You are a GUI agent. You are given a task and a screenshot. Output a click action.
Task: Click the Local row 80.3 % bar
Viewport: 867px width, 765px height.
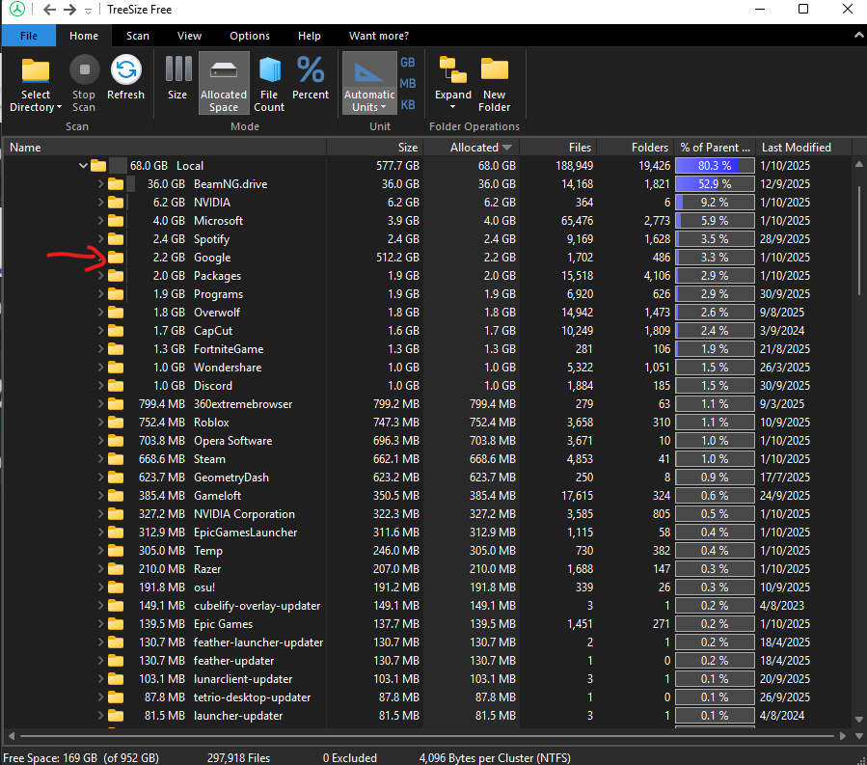coord(715,165)
